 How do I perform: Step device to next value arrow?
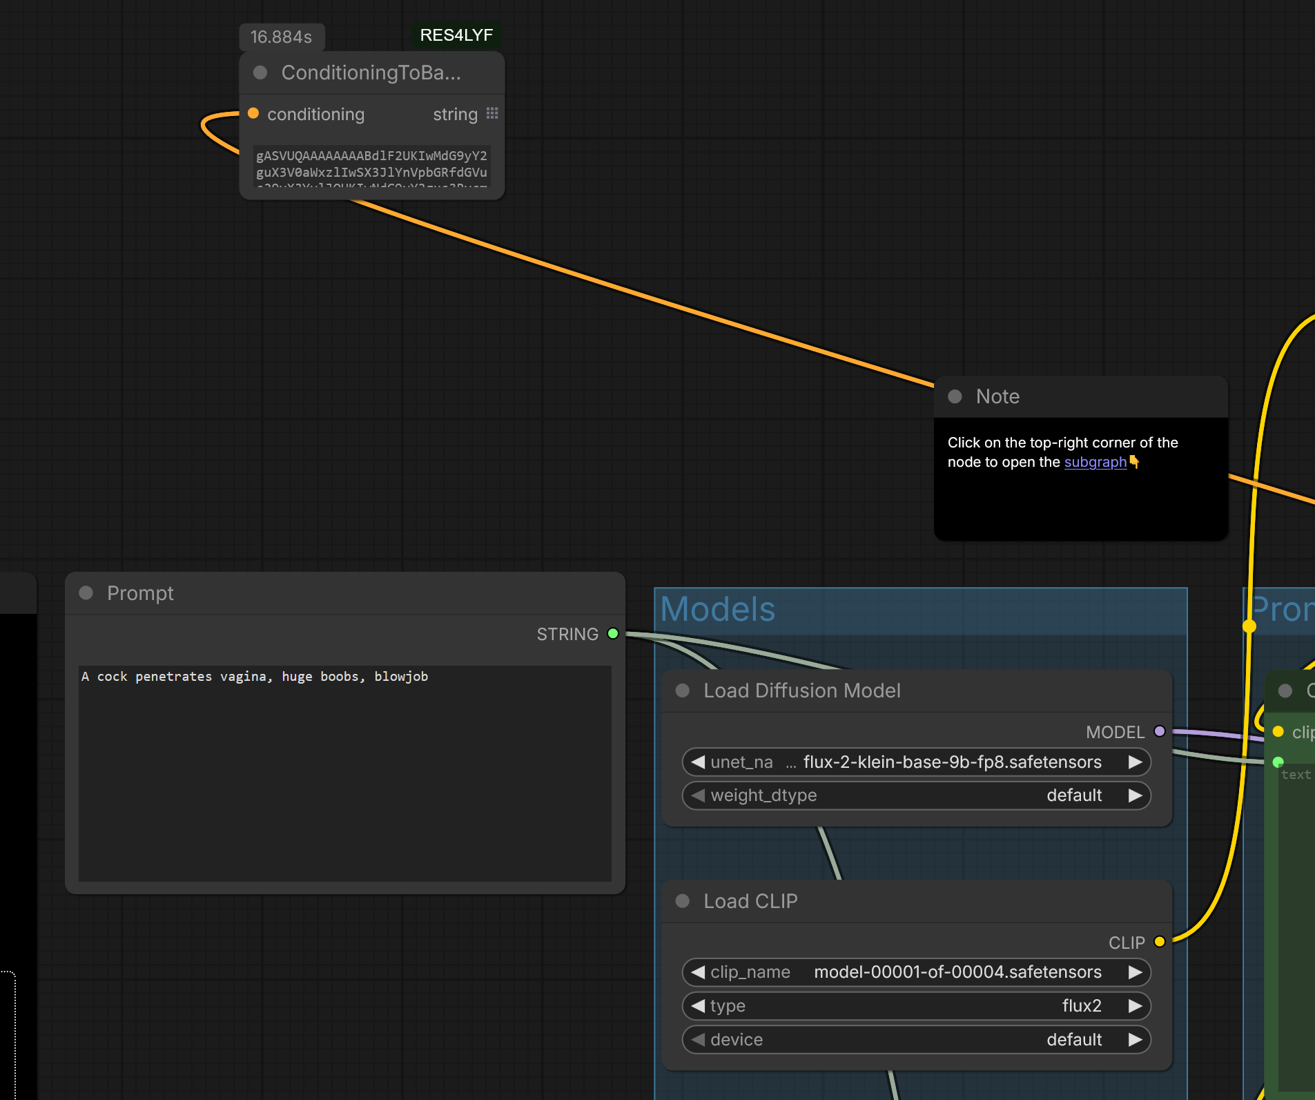click(x=1136, y=1039)
